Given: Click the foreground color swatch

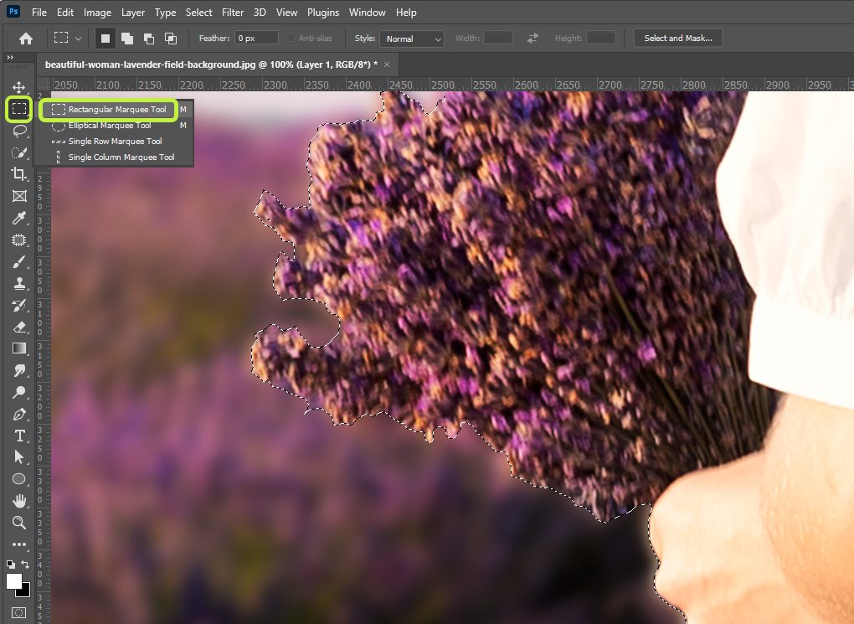Looking at the screenshot, I should (13, 581).
